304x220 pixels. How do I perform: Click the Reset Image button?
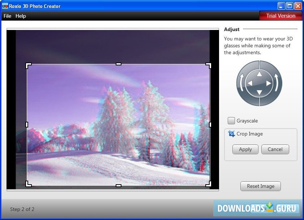[260, 186]
